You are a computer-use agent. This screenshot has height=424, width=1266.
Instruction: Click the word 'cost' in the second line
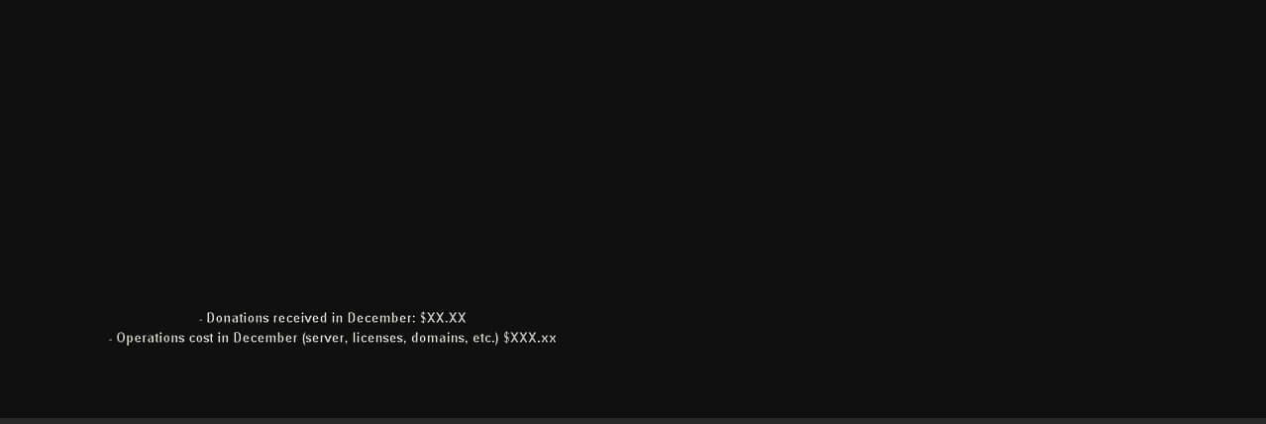click(201, 338)
